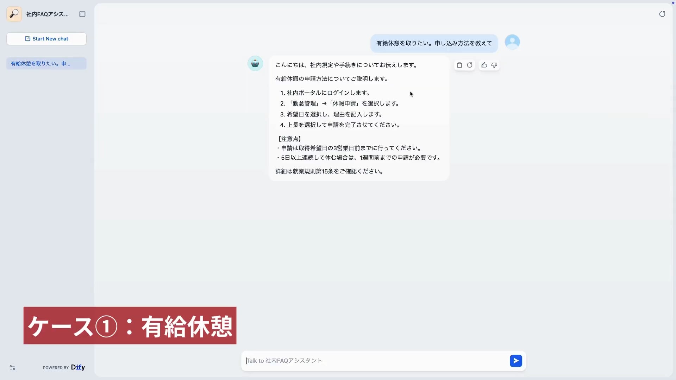Reset conversation with top-right refresh icon
676x380 pixels.
coord(662,14)
